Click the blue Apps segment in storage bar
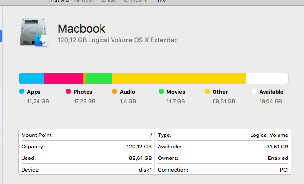The width and height of the screenshot is (304, 184). click(32, 78)
